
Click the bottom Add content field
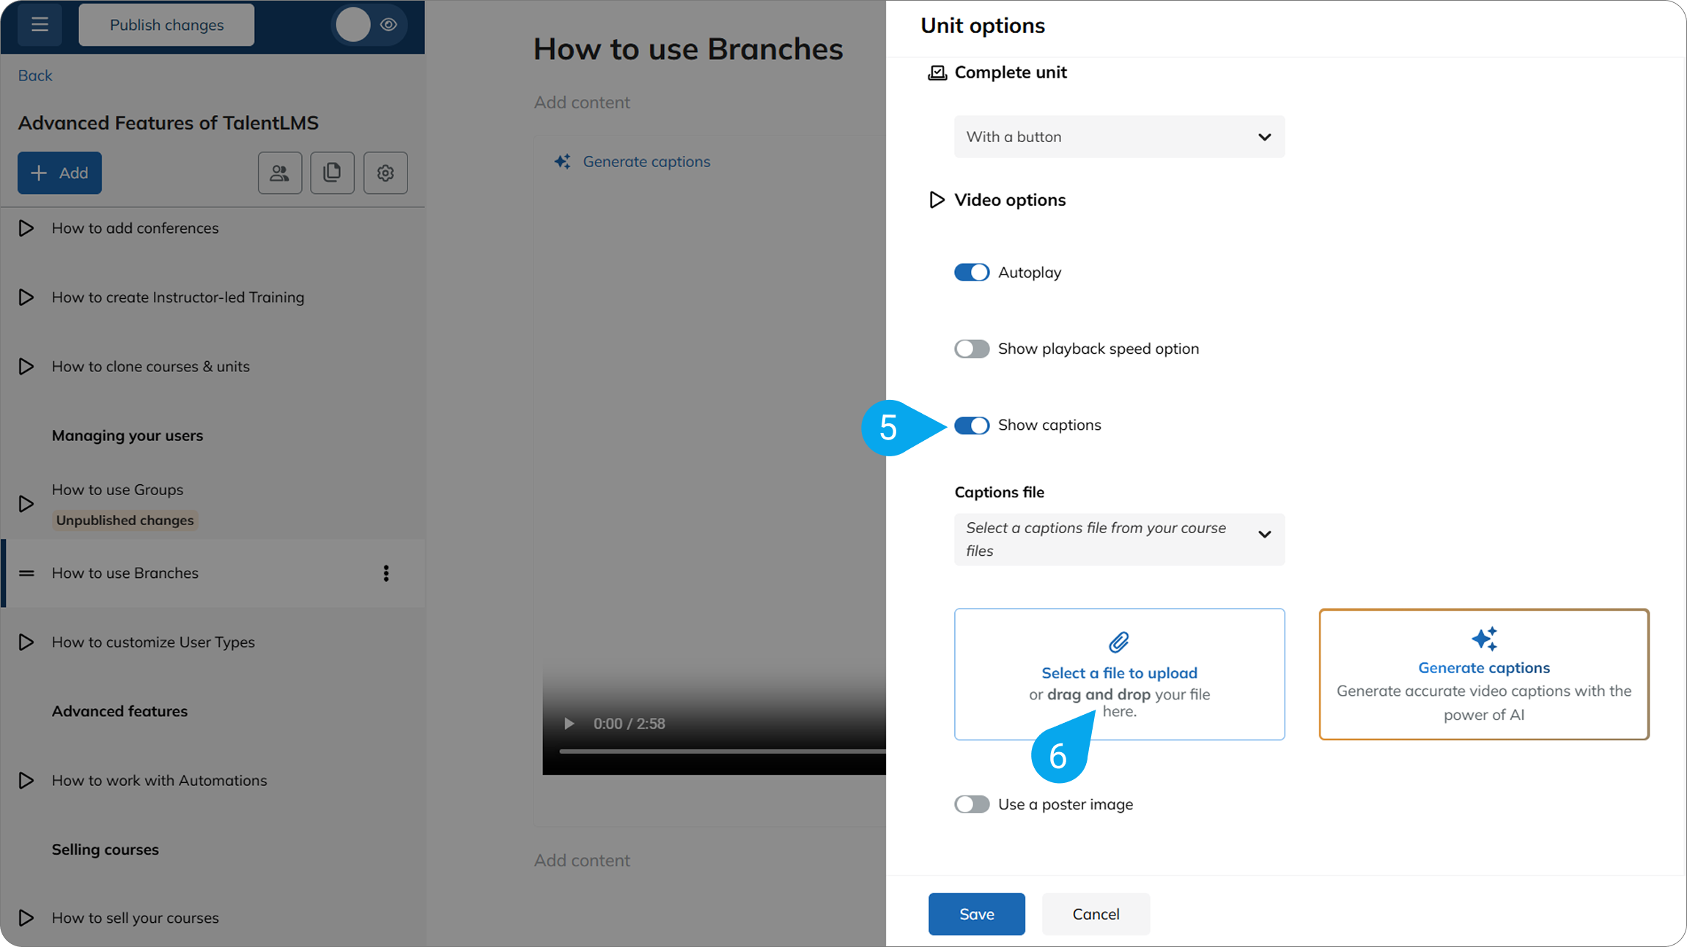pyautogui.click(x=582, y=861)
